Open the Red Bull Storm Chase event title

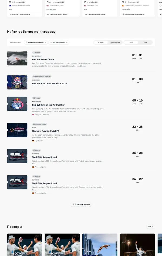click(43, 60)
